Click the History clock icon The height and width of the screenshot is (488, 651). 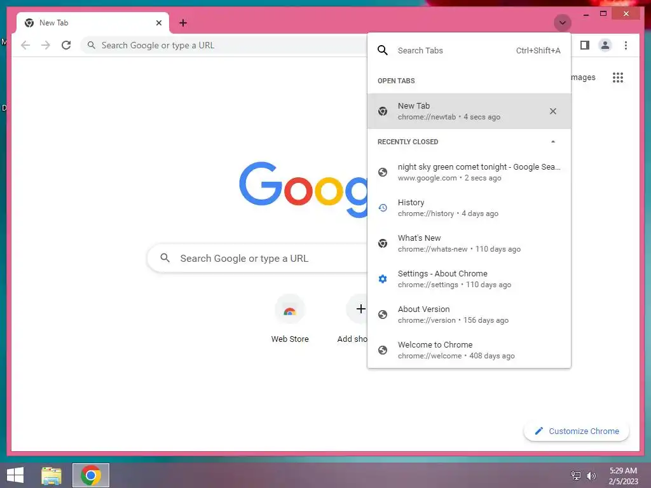click(382, 208)
